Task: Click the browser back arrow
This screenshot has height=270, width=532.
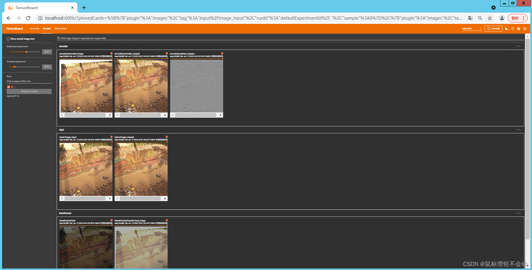Action: point(9,18)
